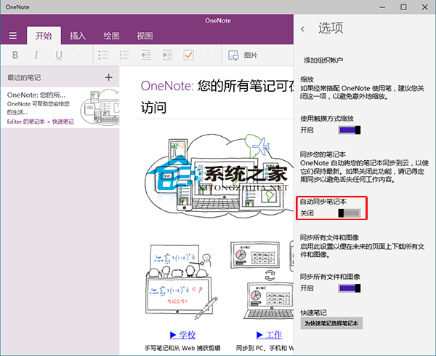This screenshot has height=356, width=436.
Task: Click the classroom illustration image
Action: click(181, 282)
